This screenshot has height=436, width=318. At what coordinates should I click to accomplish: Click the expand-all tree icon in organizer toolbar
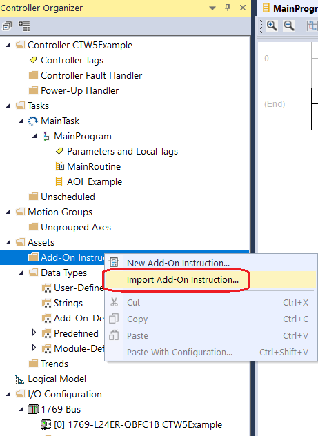[x=24, y=26]
